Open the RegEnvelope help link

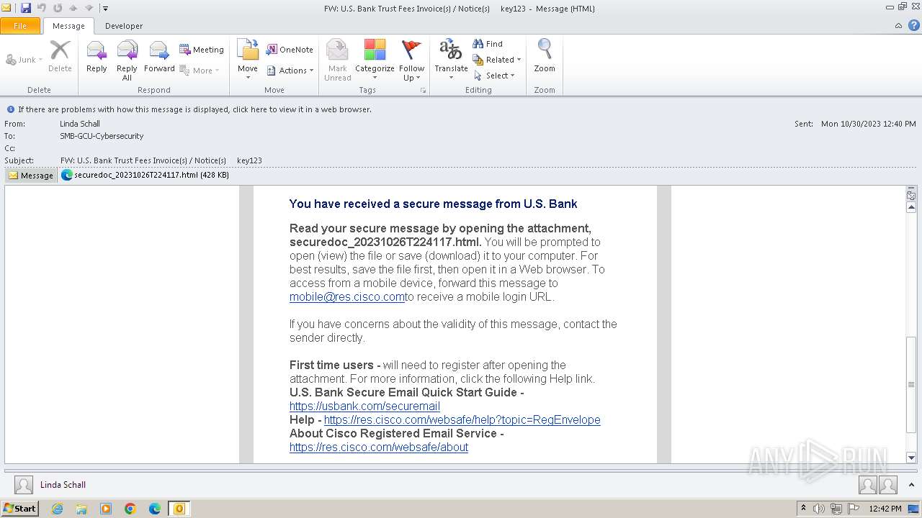tap(462, 420)
